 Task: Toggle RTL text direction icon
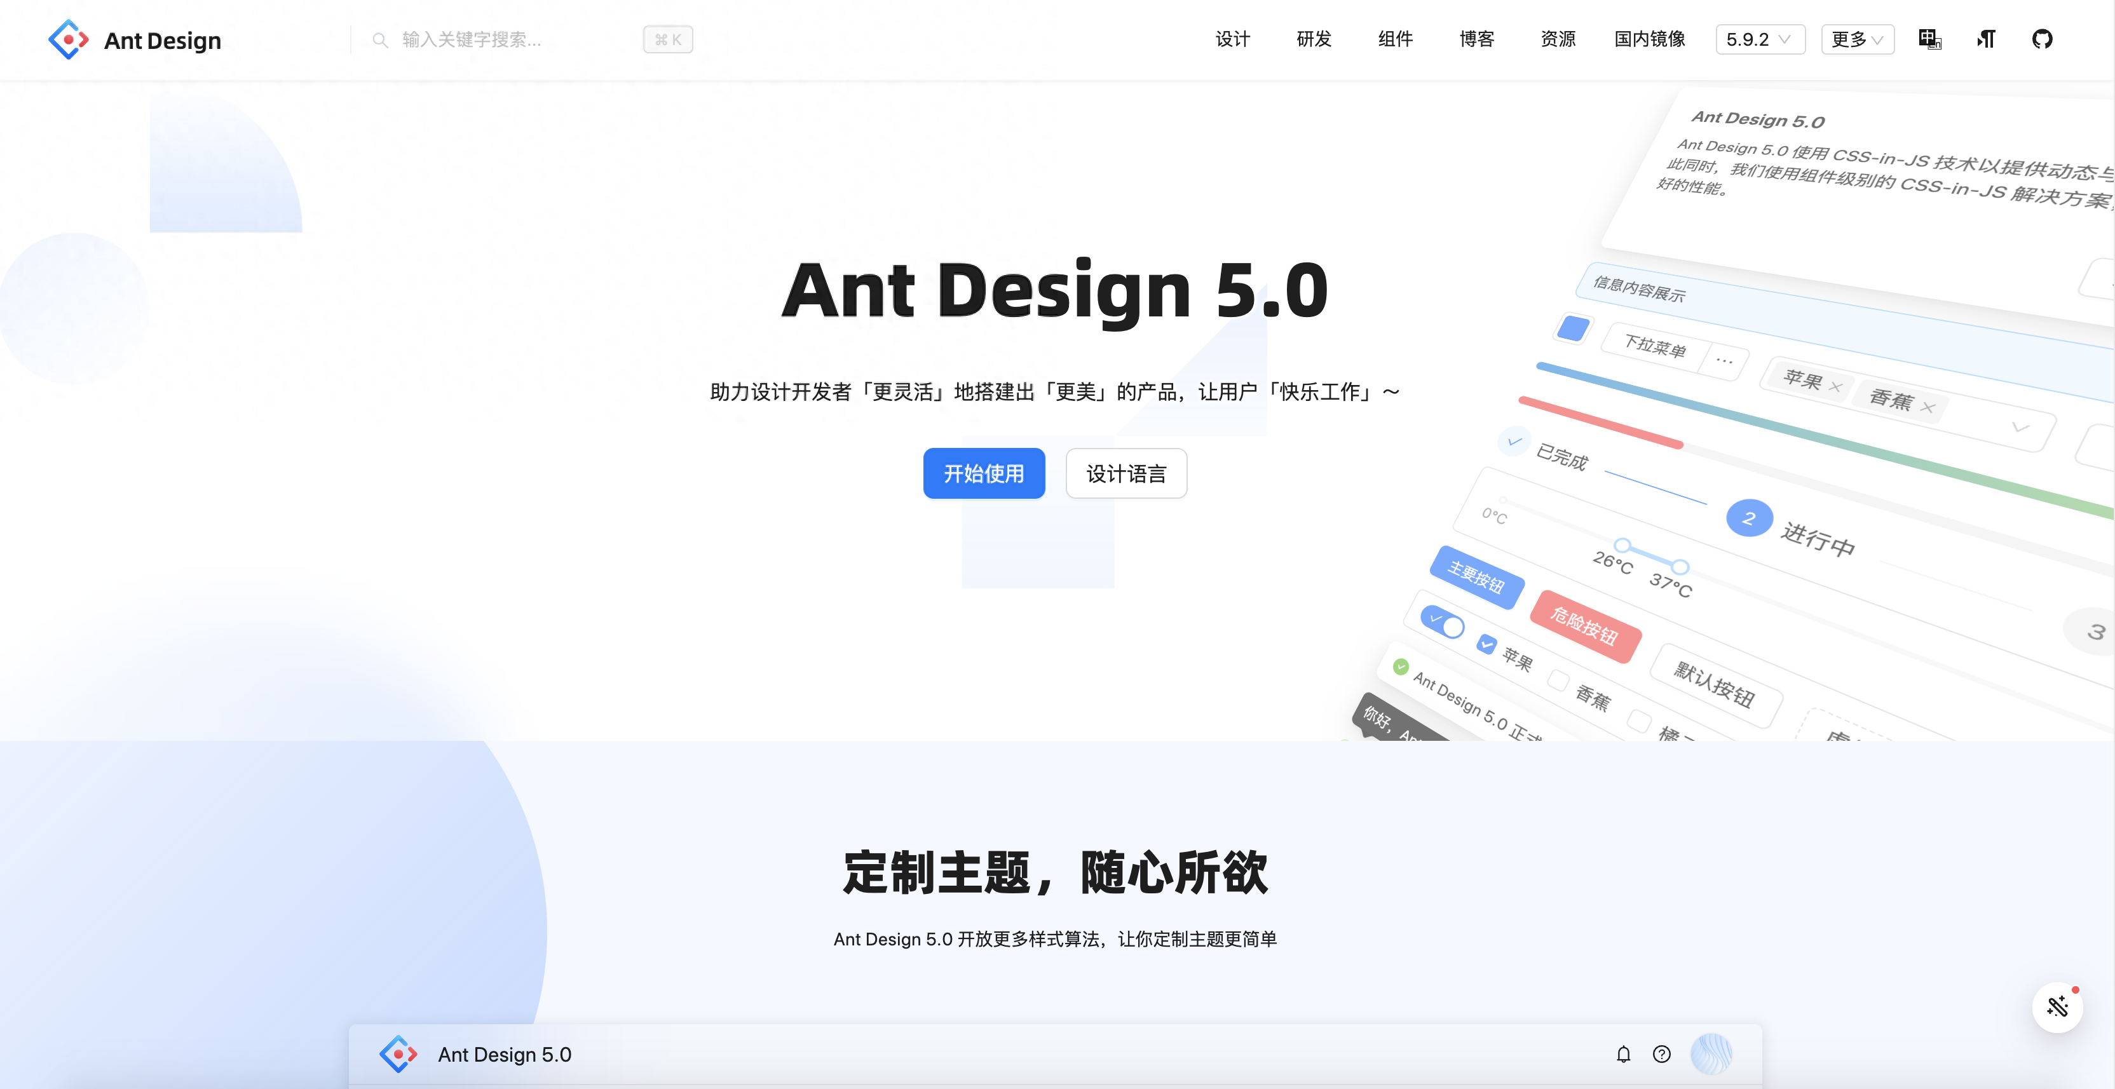[1986, 39]
